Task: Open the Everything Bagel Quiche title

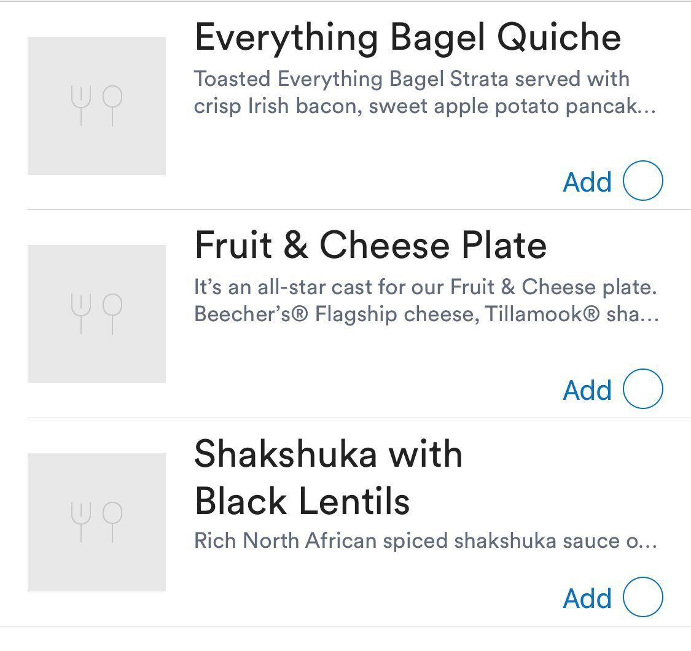Action: coord(407,38)
